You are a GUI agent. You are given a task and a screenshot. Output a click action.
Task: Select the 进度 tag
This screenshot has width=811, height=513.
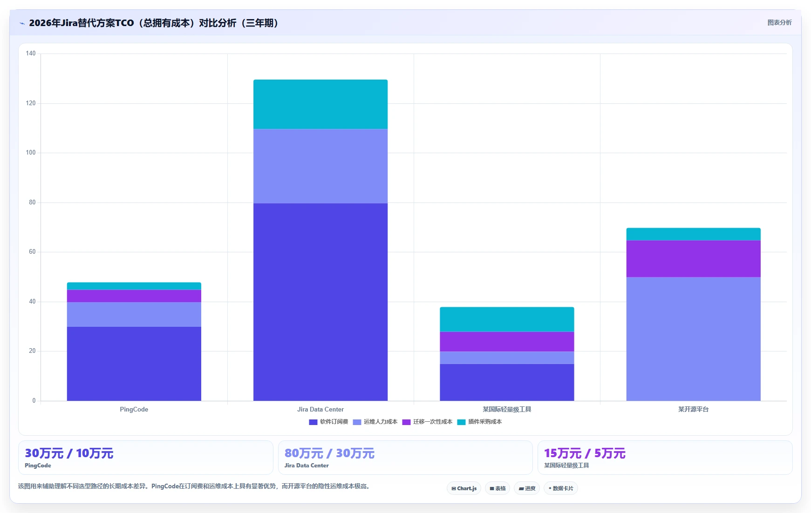click(x=527, y=488)
